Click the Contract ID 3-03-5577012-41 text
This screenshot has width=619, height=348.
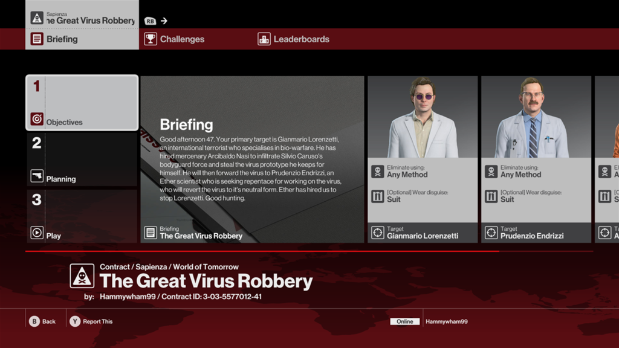[212, 296]
